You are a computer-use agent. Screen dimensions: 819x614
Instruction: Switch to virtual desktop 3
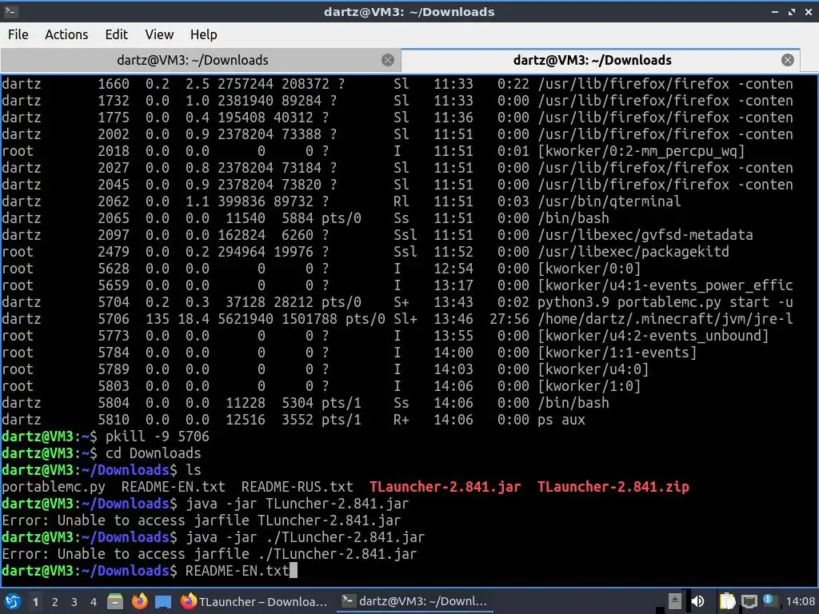click(x=74, y=602)
